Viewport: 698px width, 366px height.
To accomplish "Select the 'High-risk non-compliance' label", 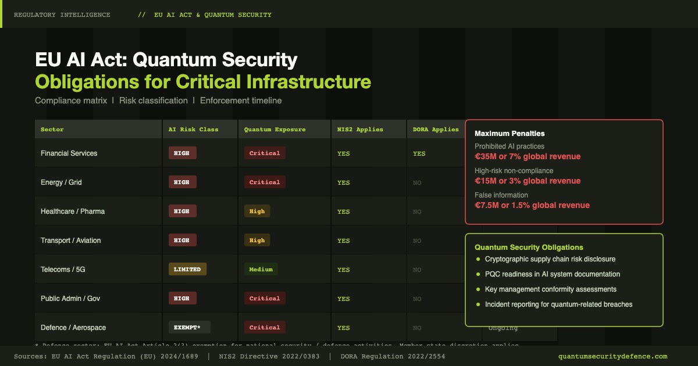I will (514, 171).
